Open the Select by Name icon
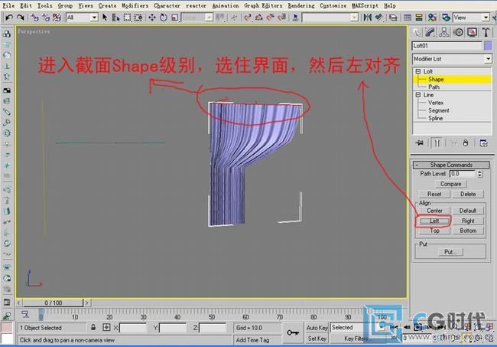The width and height of the screenshot is (497, 347). [115, 18]
